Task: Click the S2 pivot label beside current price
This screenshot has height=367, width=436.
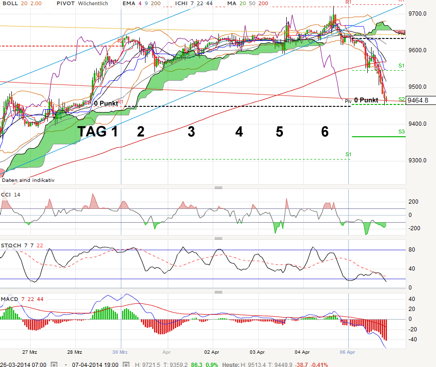Action: coord(401,99)
